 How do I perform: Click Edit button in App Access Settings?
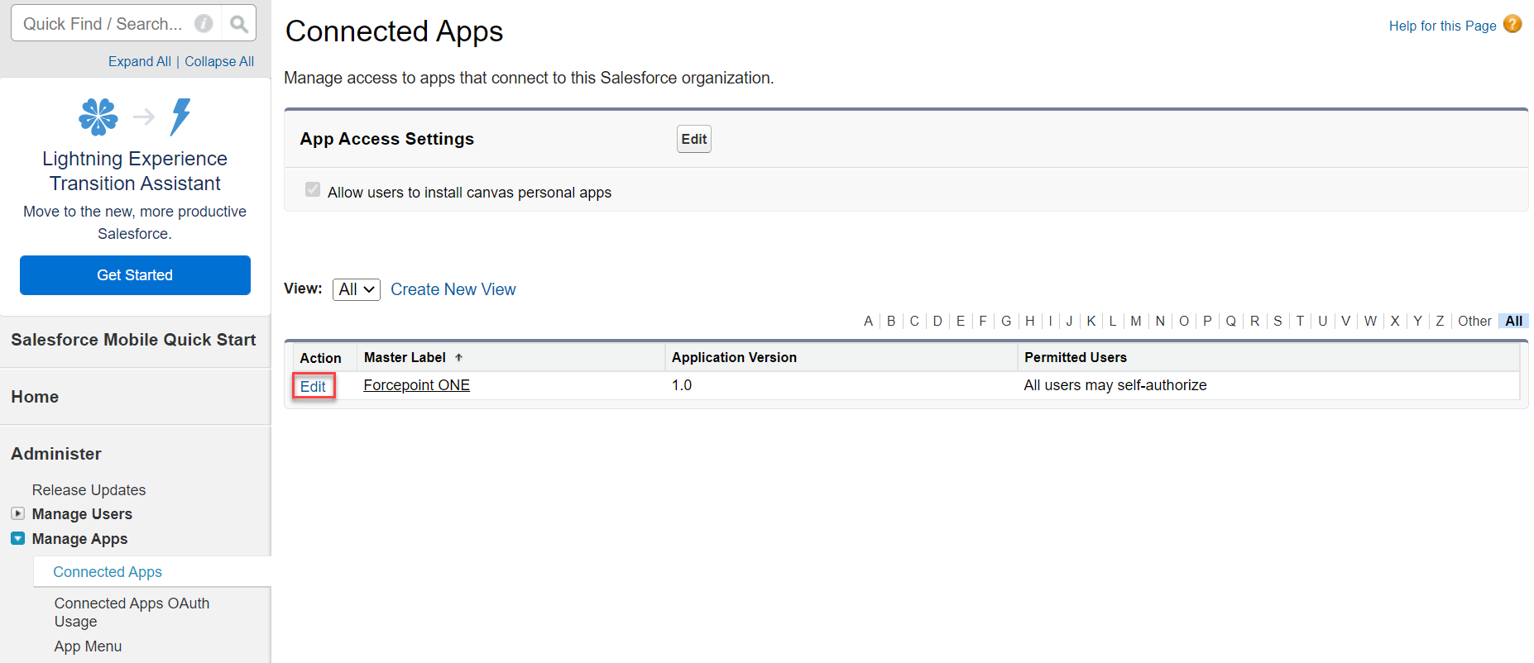(694, 139)
